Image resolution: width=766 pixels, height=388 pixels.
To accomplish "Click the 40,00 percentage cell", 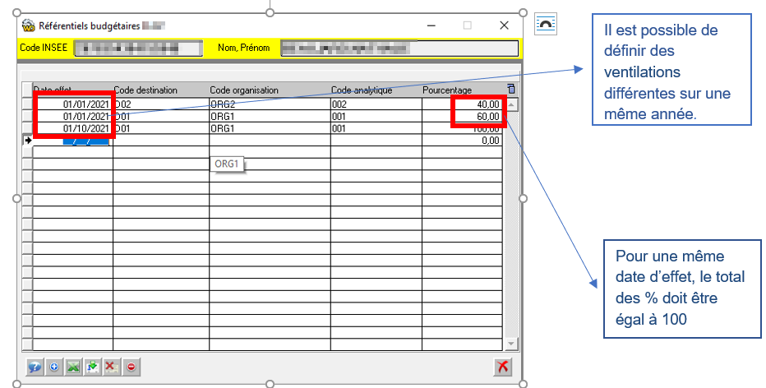I will coord(462,104).
